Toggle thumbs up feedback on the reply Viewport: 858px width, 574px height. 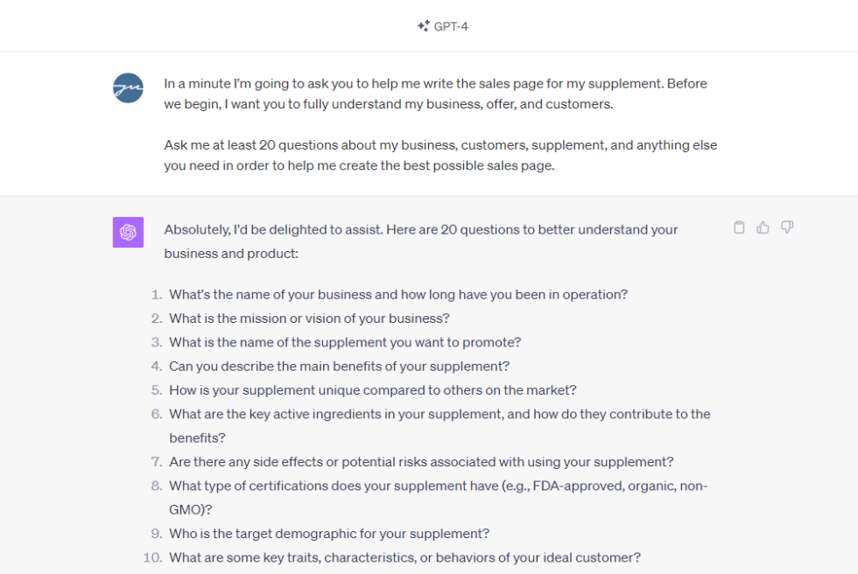pos(763,227)
